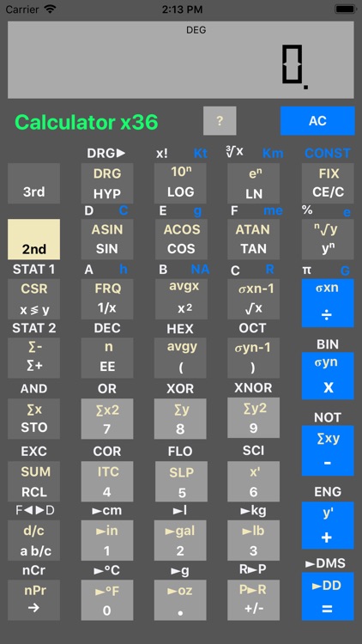Screen dimensions: 362x644
Task: Tap the HYP / DRG key
Action: click(107, 183)
